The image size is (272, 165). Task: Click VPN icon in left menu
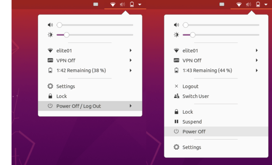[x=50, y=60]
